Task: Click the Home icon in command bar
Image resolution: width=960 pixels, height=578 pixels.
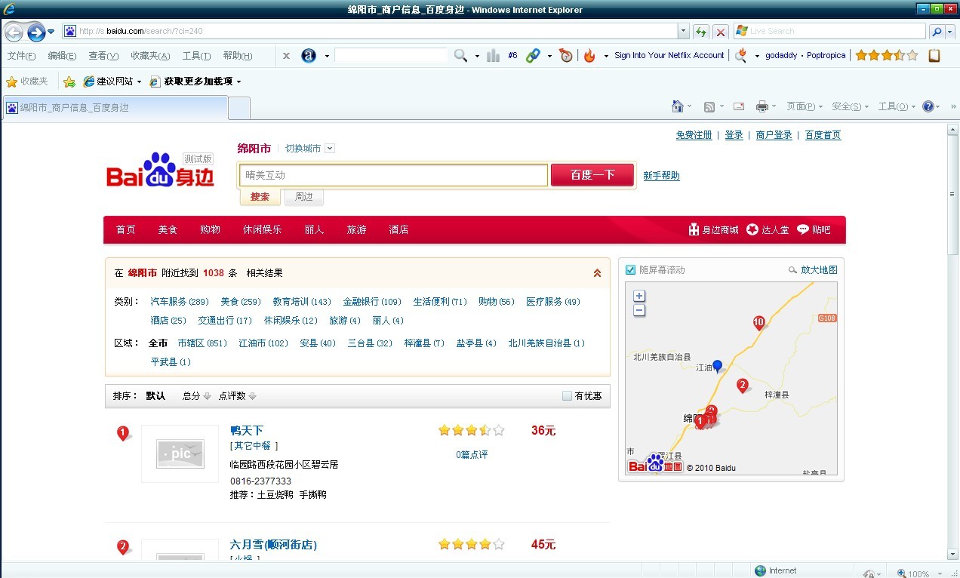Action: (x=678, y=106)
